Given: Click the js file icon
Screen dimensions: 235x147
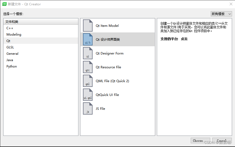Looking at the screenshot, I should tap(88, 108).
